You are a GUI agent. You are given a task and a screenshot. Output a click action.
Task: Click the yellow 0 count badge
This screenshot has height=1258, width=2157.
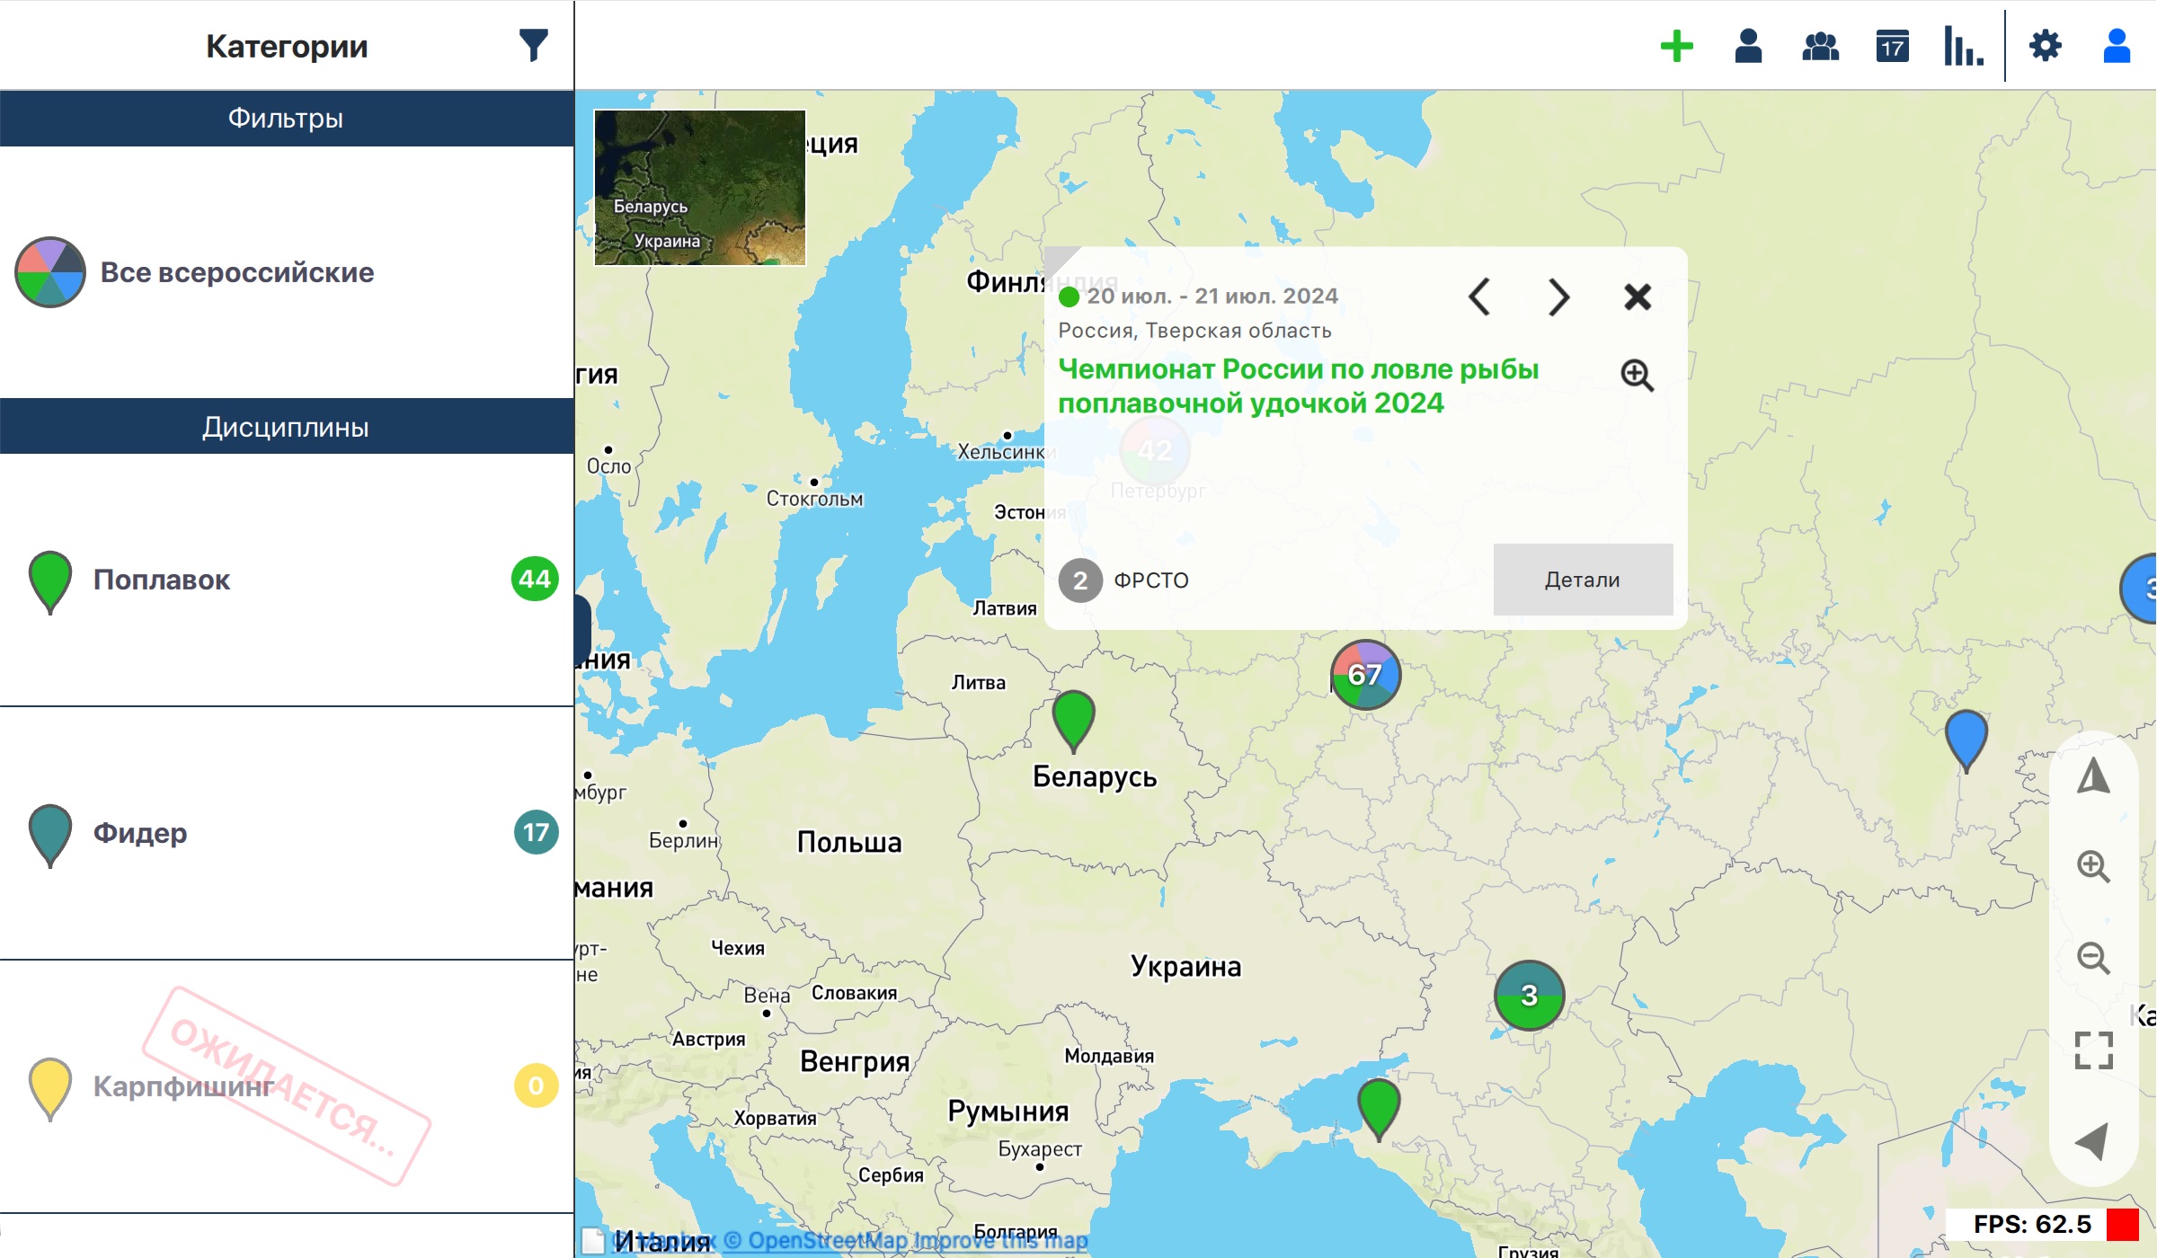coord(536,1086)
